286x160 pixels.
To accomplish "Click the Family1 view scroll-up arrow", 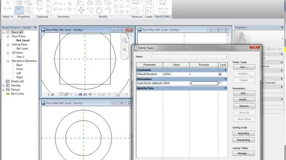I will click(227, 35).
